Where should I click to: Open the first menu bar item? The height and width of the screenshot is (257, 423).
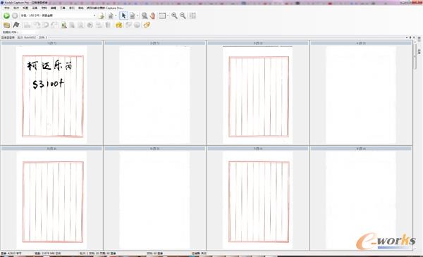click(7, 8)
